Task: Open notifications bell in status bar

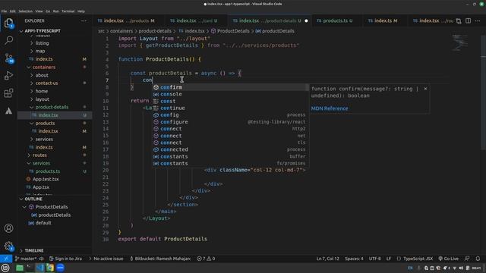Action: pyautogui.click(x=478, y=259)
